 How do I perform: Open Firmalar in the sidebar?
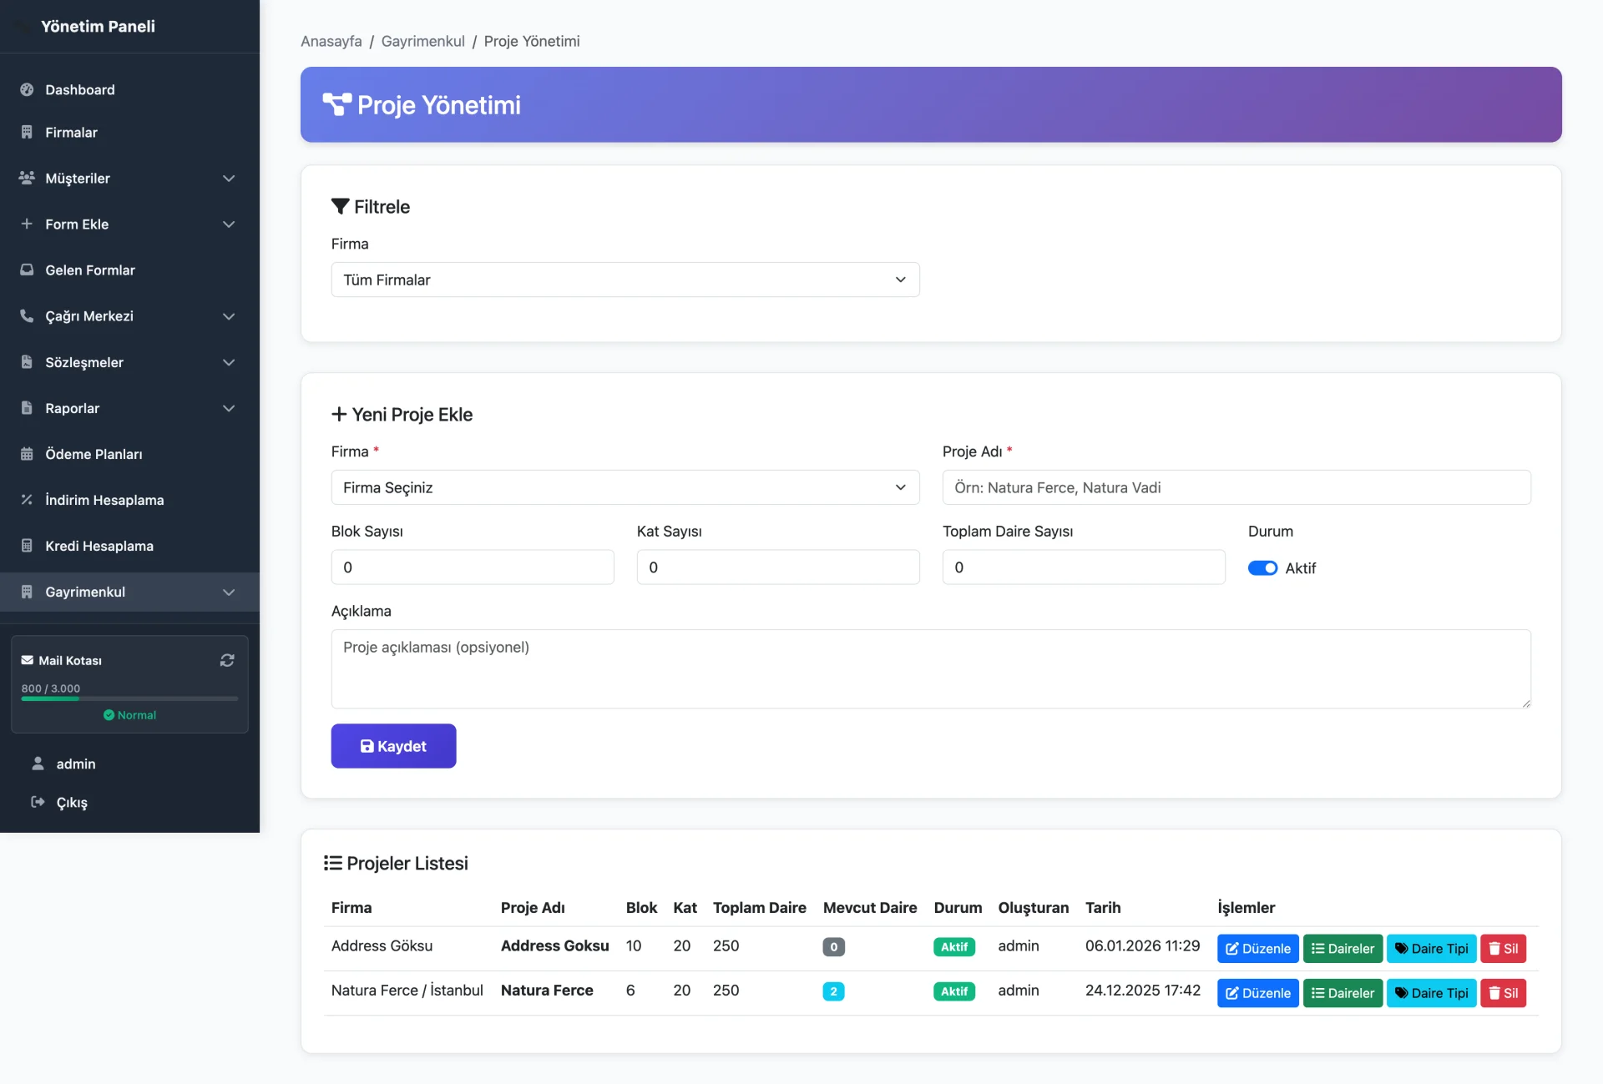coord(71,133)
